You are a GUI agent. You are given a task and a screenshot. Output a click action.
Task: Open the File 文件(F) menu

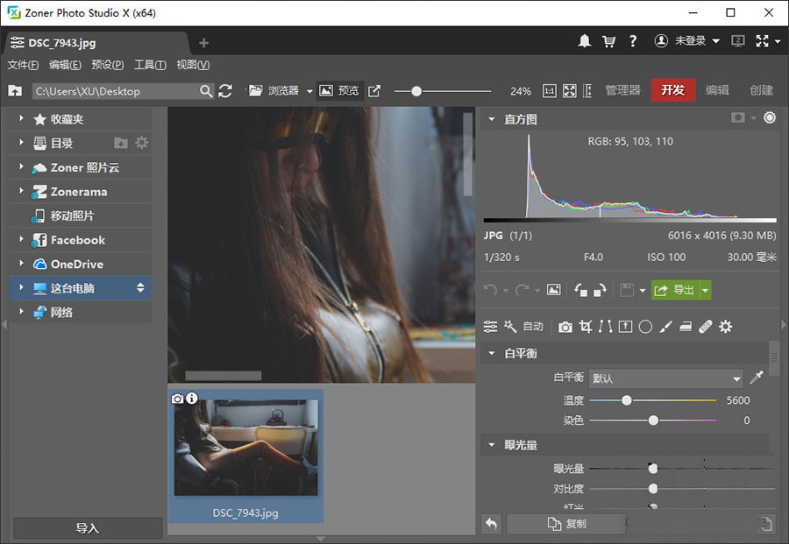[x=23, y=65]
